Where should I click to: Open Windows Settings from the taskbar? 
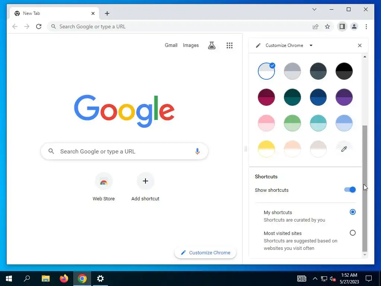(100, 279)
